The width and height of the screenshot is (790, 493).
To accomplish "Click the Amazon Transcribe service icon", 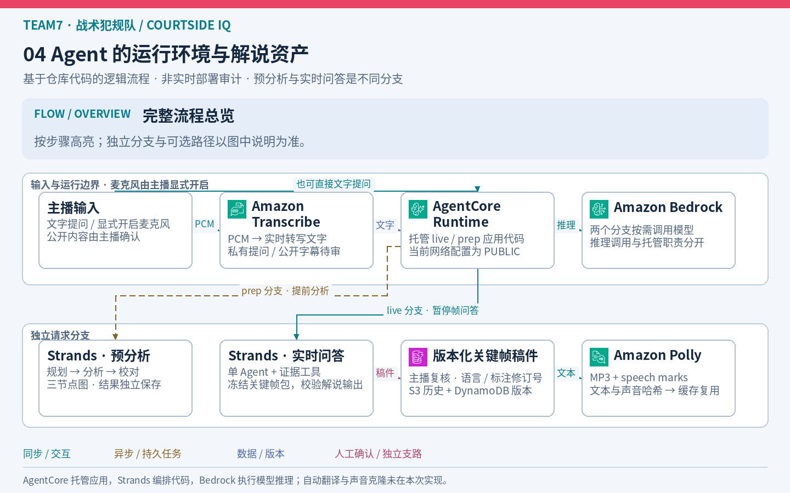I will [237, 209].
